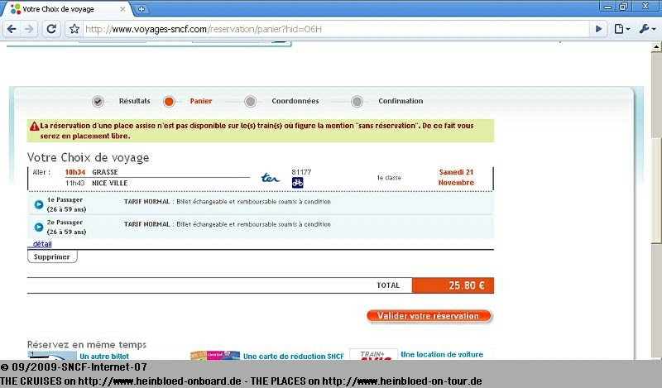The width and height of the screenshot is (662, 388).
Task: Click the grey Coordonnées step circle
Action: [251, 101]
